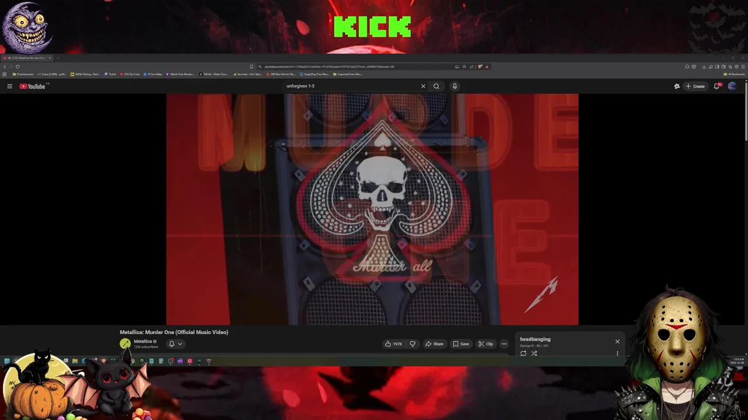This screenshot has height=420, width=748.
Task: Open the bookmark page icon in address bar
Action: pos(251,66)
